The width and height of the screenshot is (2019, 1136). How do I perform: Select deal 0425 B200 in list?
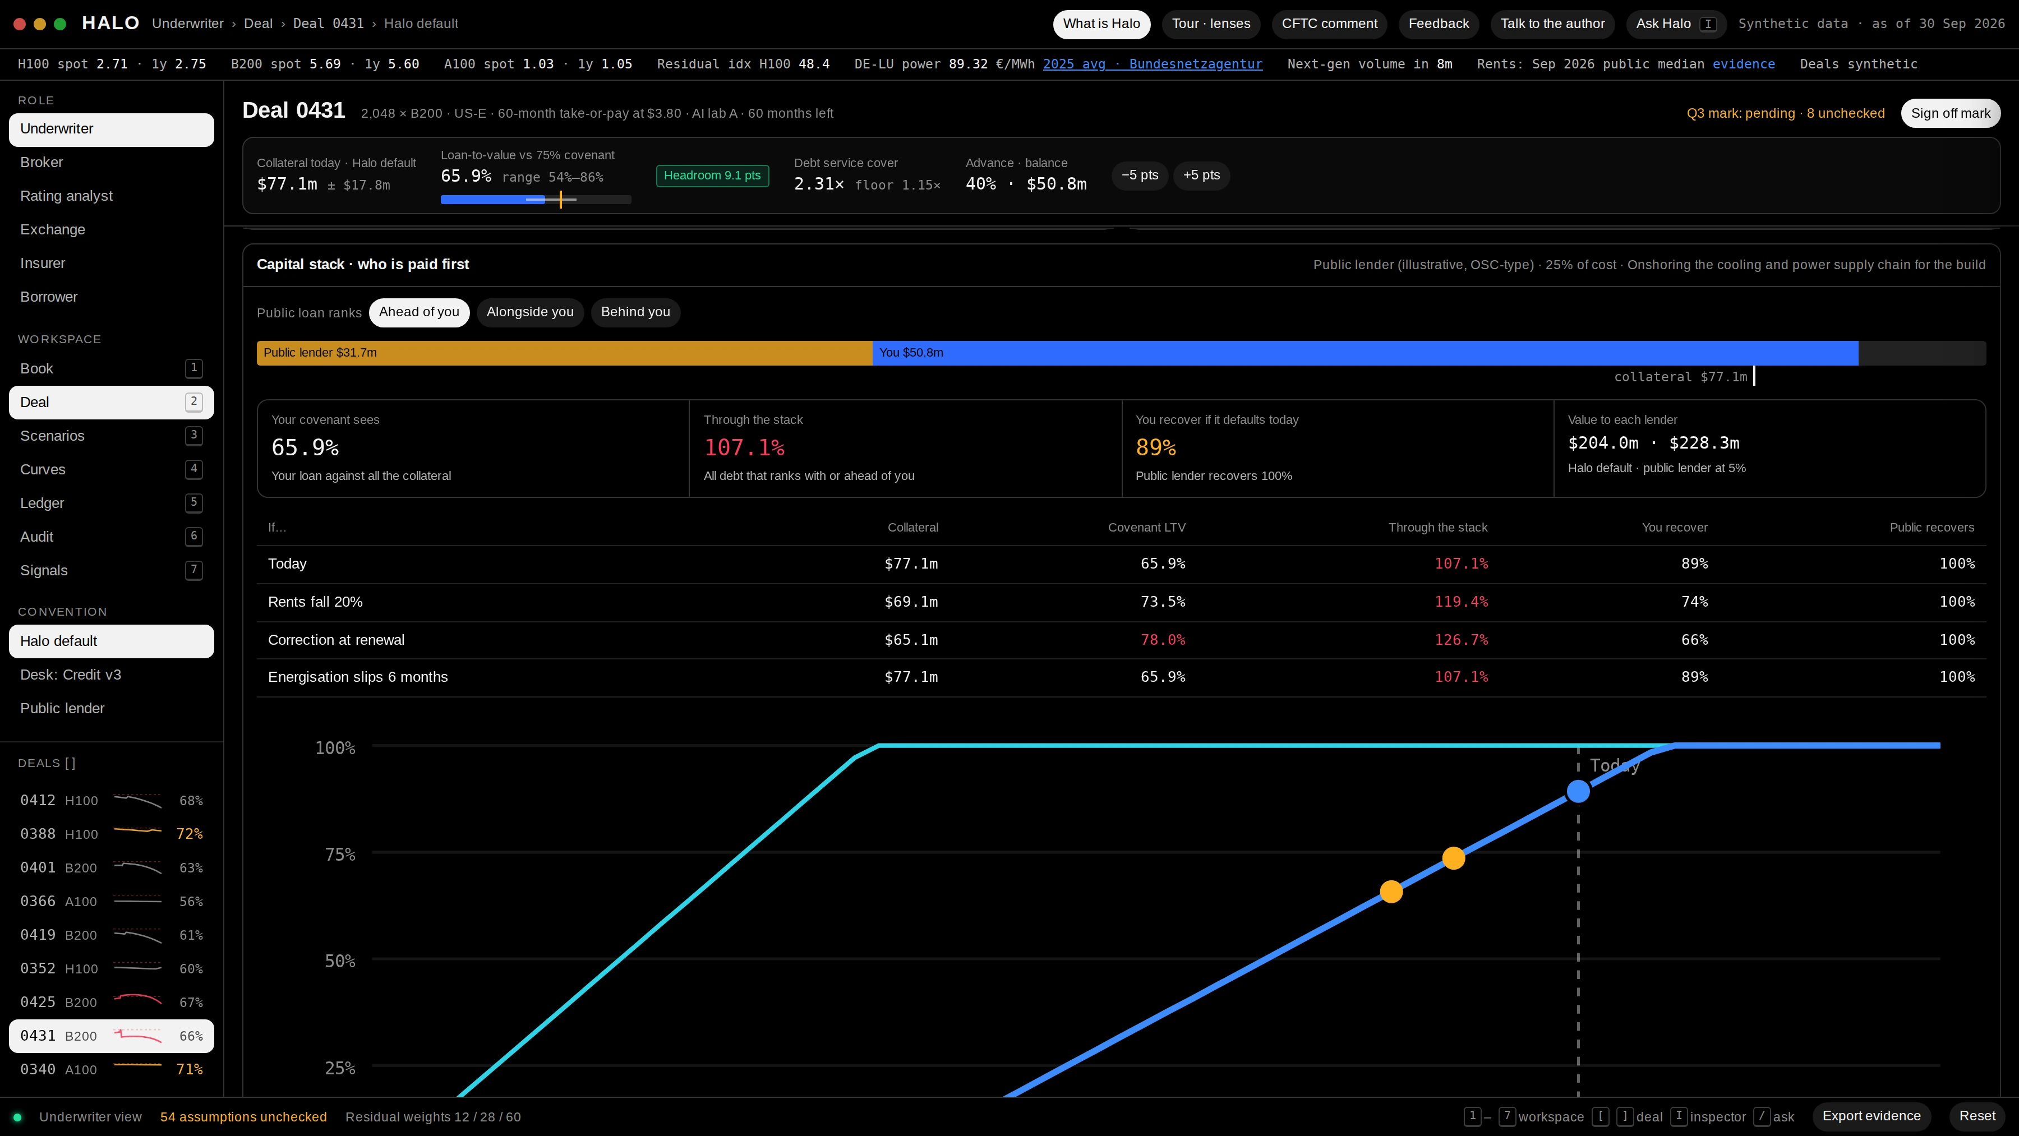click(x=111, y=1002)
